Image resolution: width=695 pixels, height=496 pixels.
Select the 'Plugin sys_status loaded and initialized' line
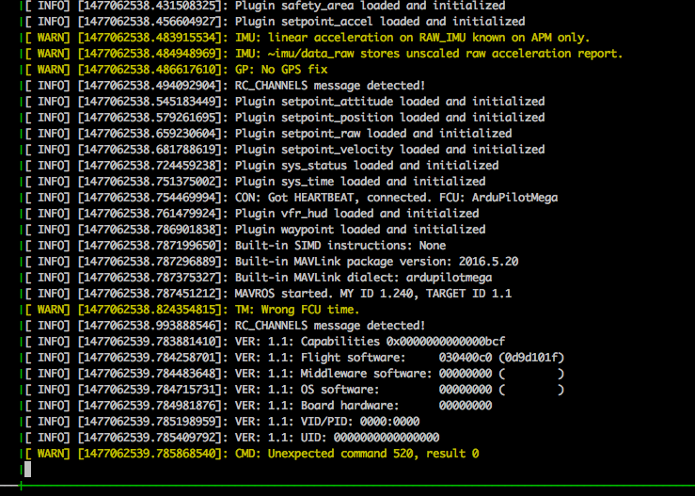261,166
